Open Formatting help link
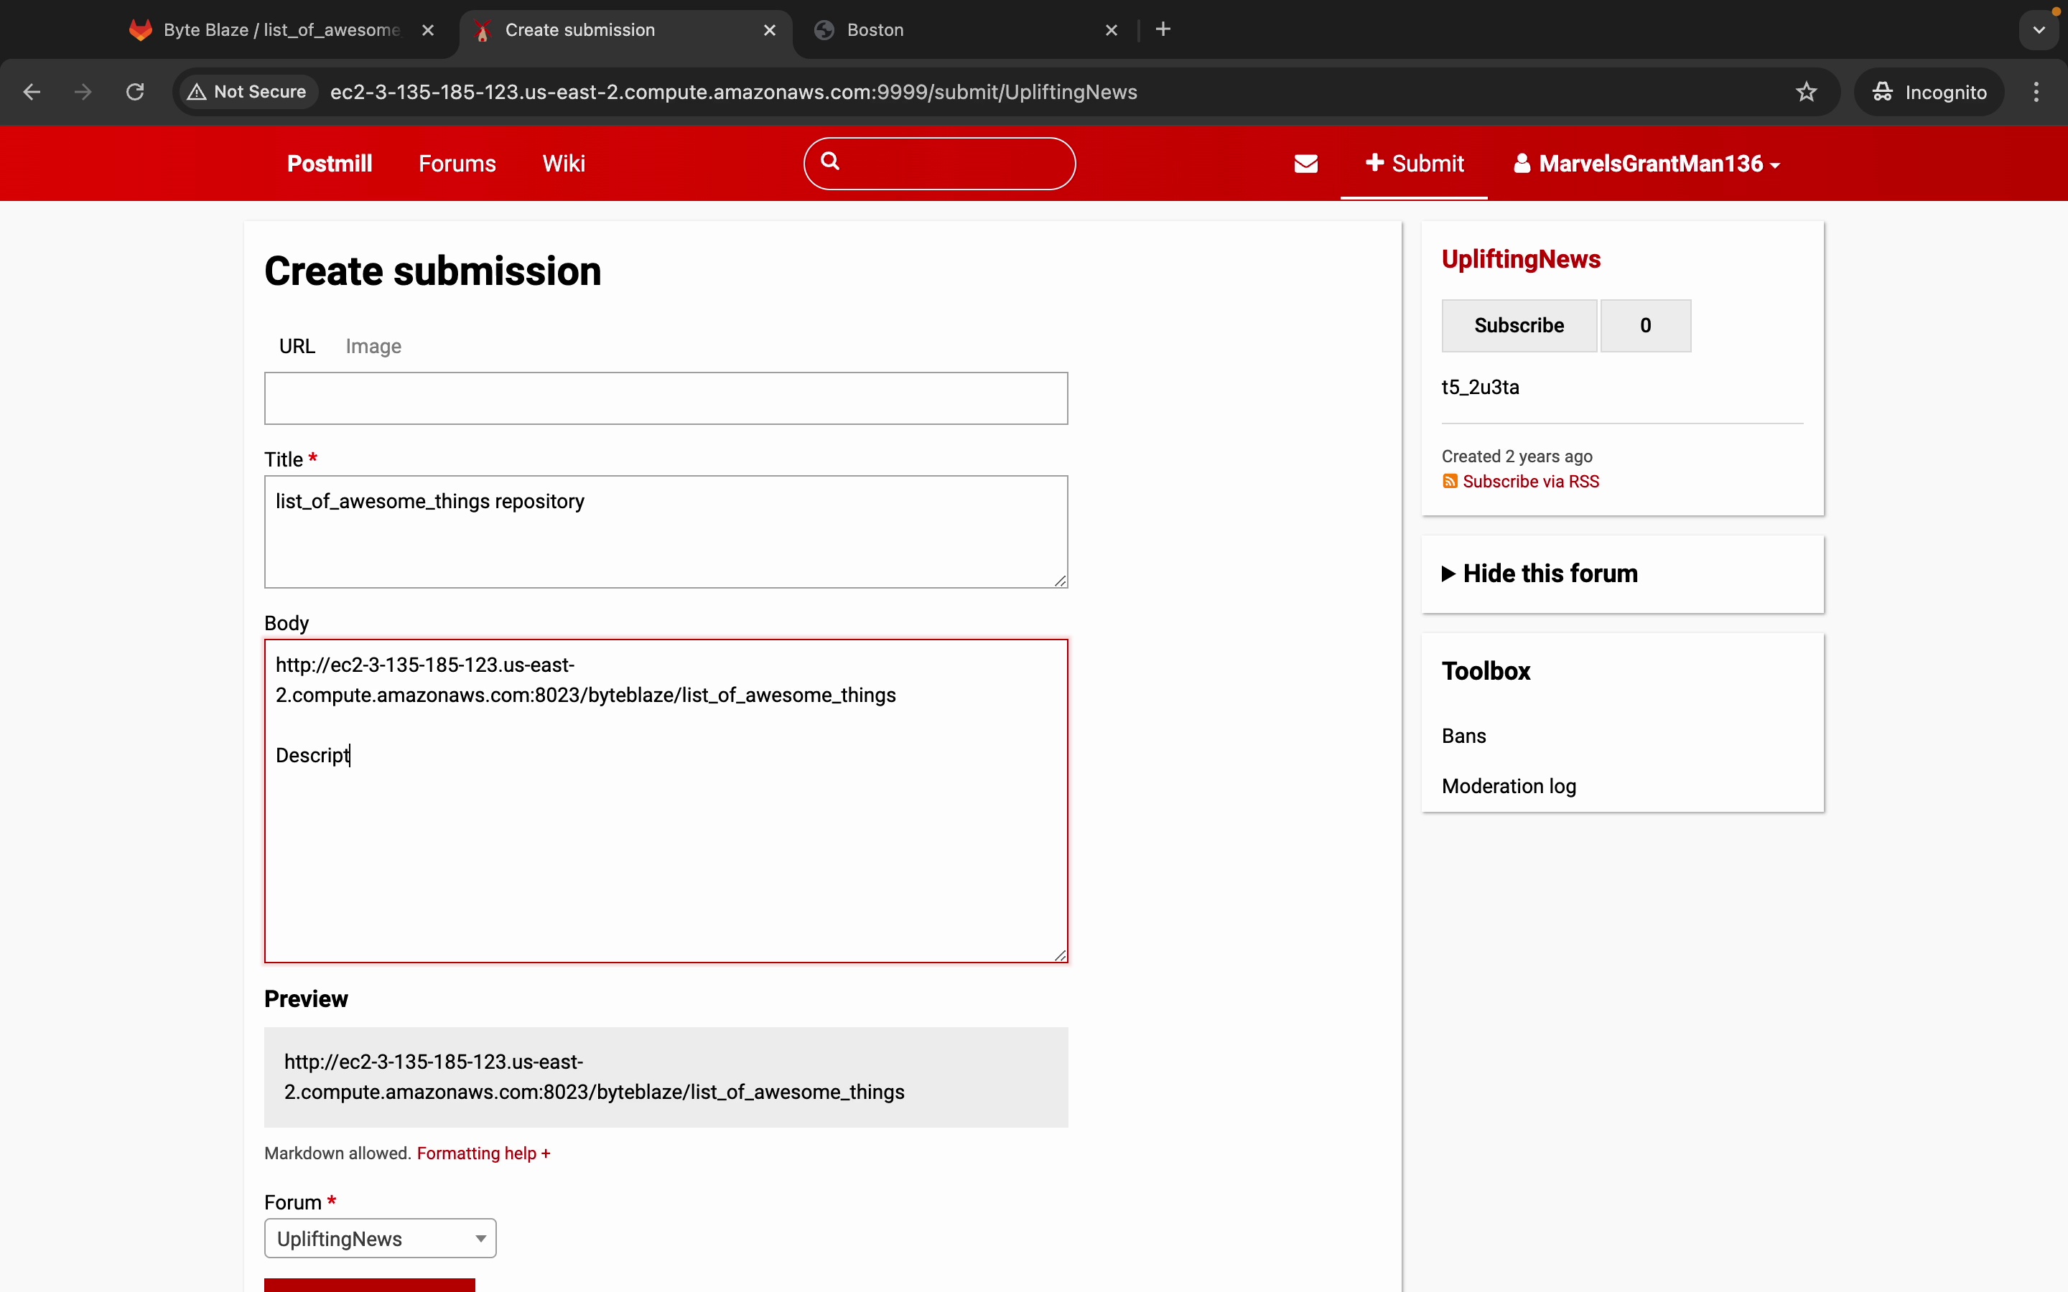 point(483,1153)
